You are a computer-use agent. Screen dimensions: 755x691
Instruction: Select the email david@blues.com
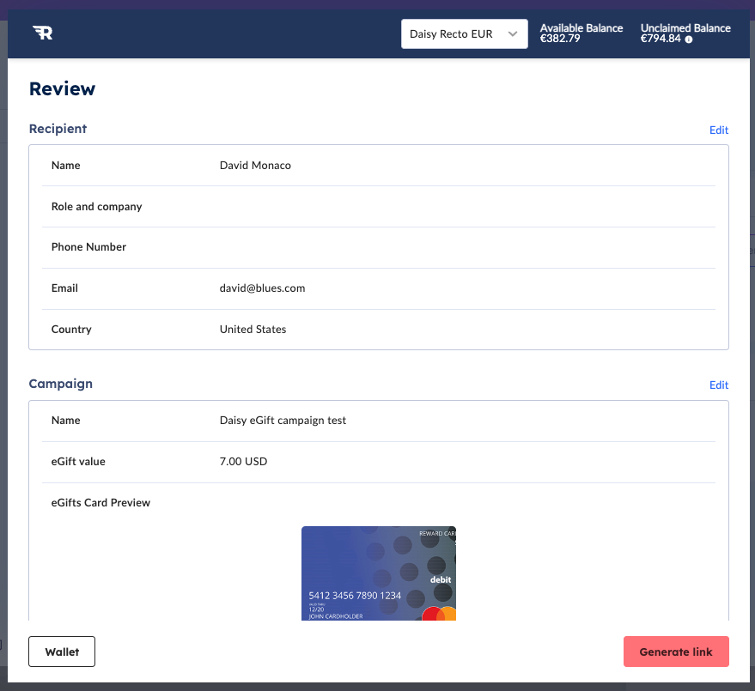(x=263, y=288)
